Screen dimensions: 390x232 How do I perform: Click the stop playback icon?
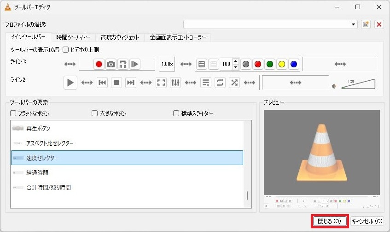[116, 83]
